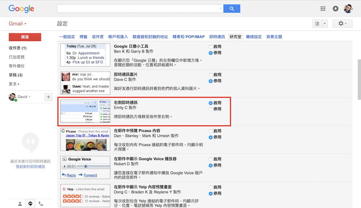Enable the 即時通訊圖片 lab
Image resolution: width=361 pixels, height=208 pixels.
pyautogui.click(x=210, y=75)
